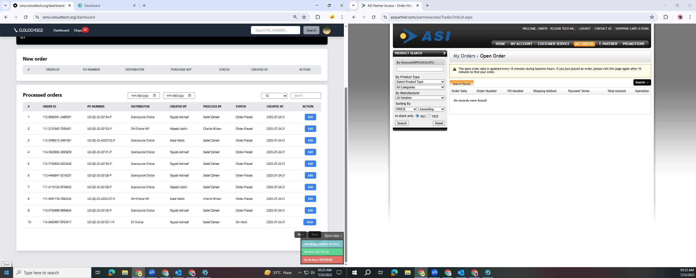Open the MY ORDERS menu in ASI

(584, 44)
